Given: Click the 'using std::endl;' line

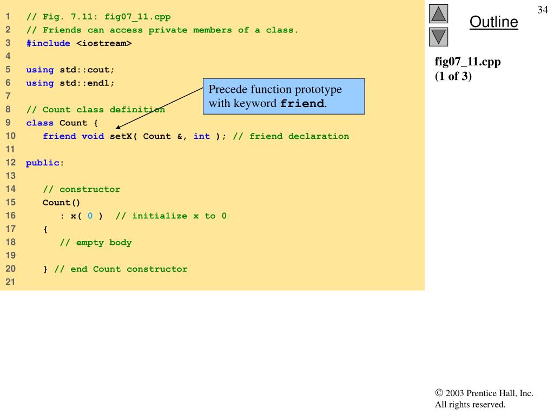Looking at the screenshot, I should click(70, 83).
